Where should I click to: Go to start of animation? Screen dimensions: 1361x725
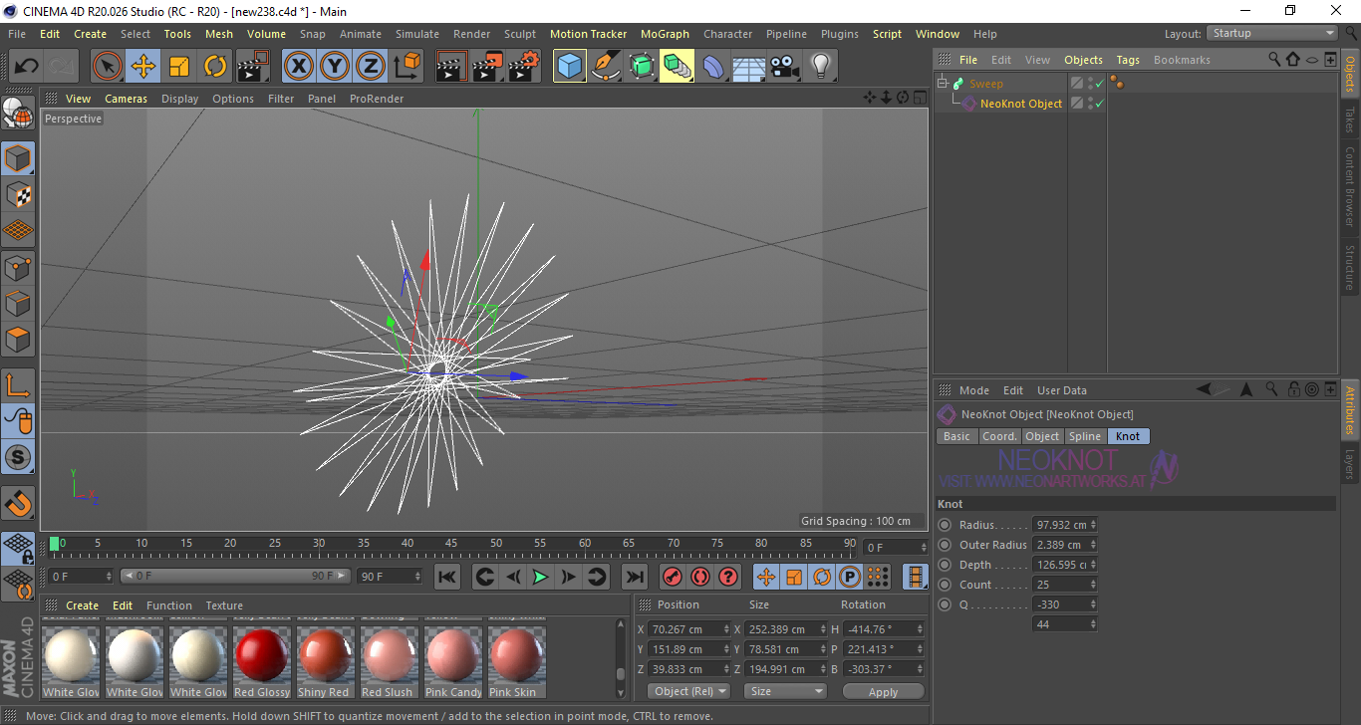pyautogui.click(x=447, y=577)
